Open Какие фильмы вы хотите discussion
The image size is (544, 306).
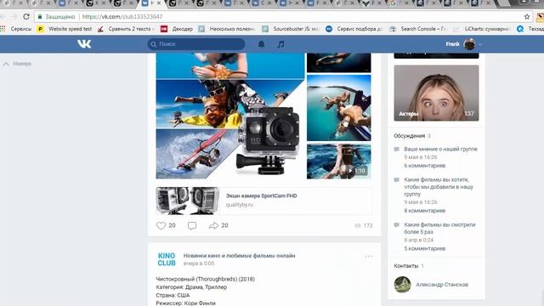(x=439, y=187)
